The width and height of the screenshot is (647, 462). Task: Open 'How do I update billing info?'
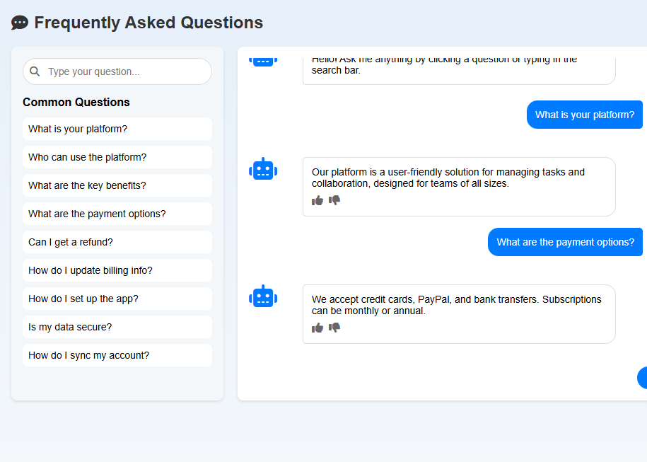[117, 270]
